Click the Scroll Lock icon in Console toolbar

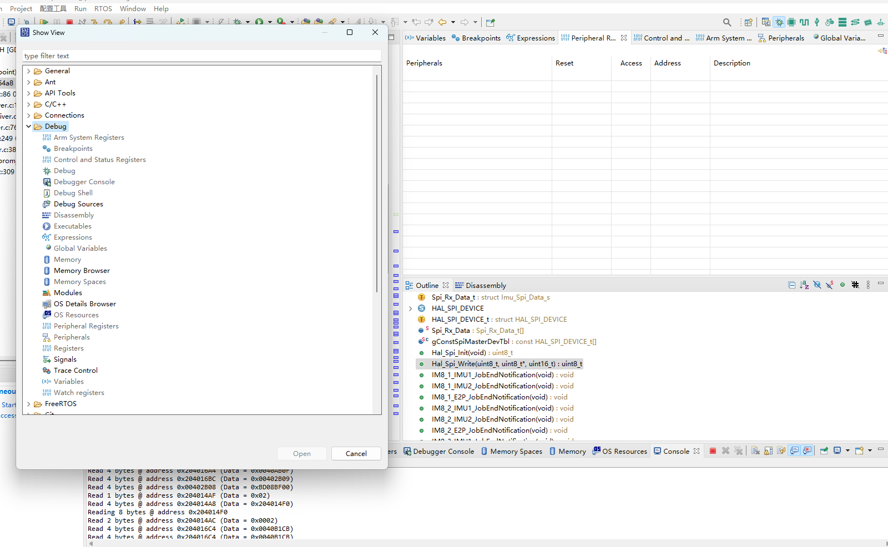click(768, 450)
